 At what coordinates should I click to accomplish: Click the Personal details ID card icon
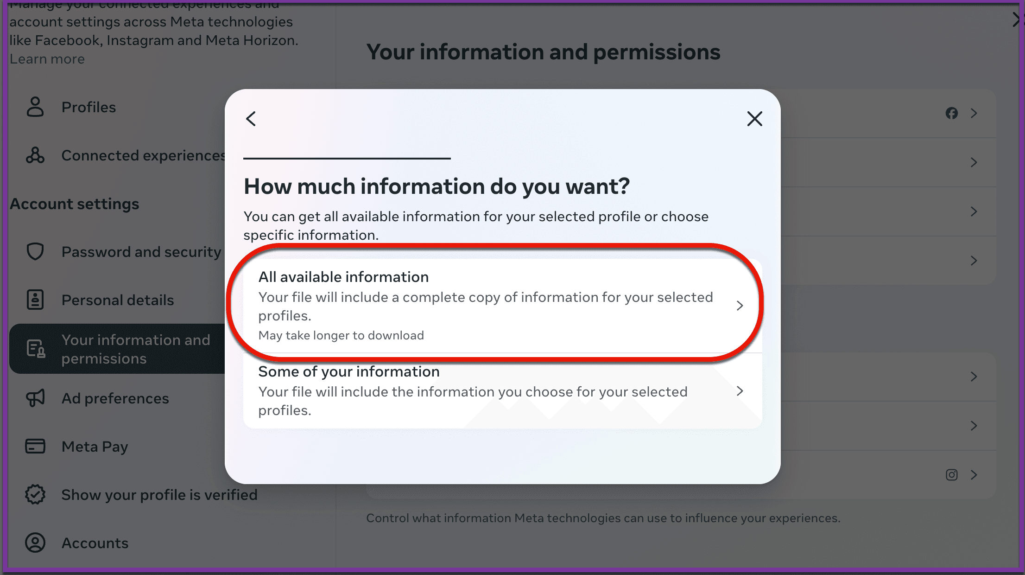tap(35, 300)
